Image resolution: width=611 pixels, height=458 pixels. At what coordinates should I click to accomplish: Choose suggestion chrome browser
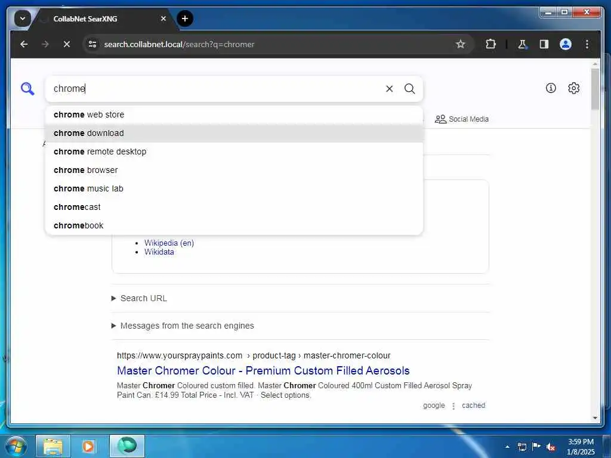tap(234, 170)
